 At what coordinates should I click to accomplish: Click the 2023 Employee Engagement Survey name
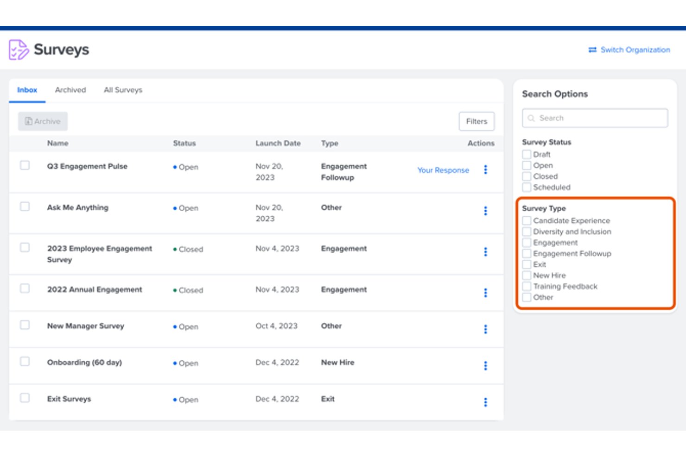pyautogui.click(x=100, y=254)
